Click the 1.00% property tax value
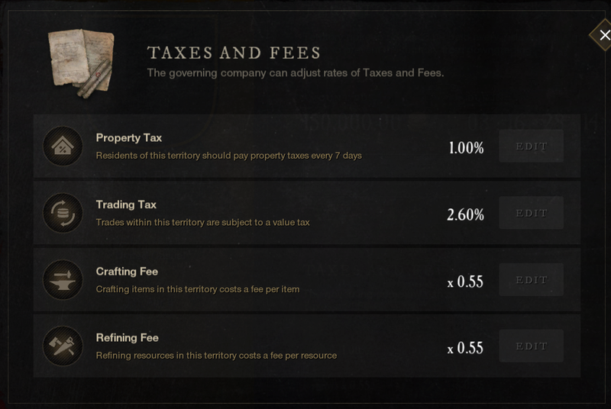 click(466, 148)
